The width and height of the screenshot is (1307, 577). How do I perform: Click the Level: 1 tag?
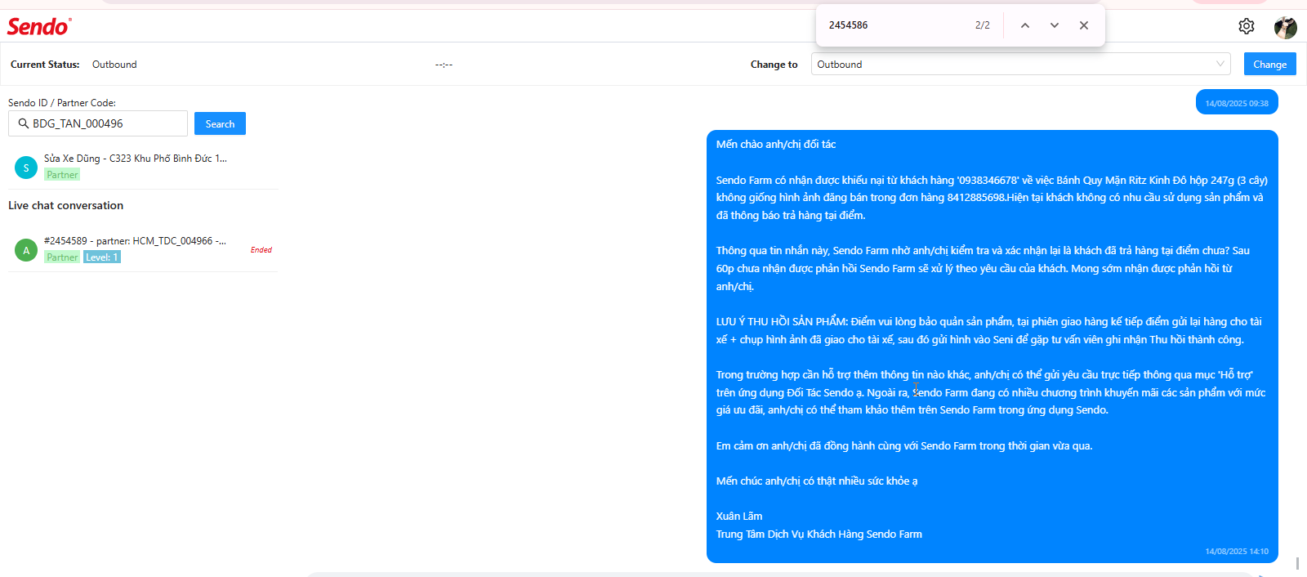pos(102,257)
